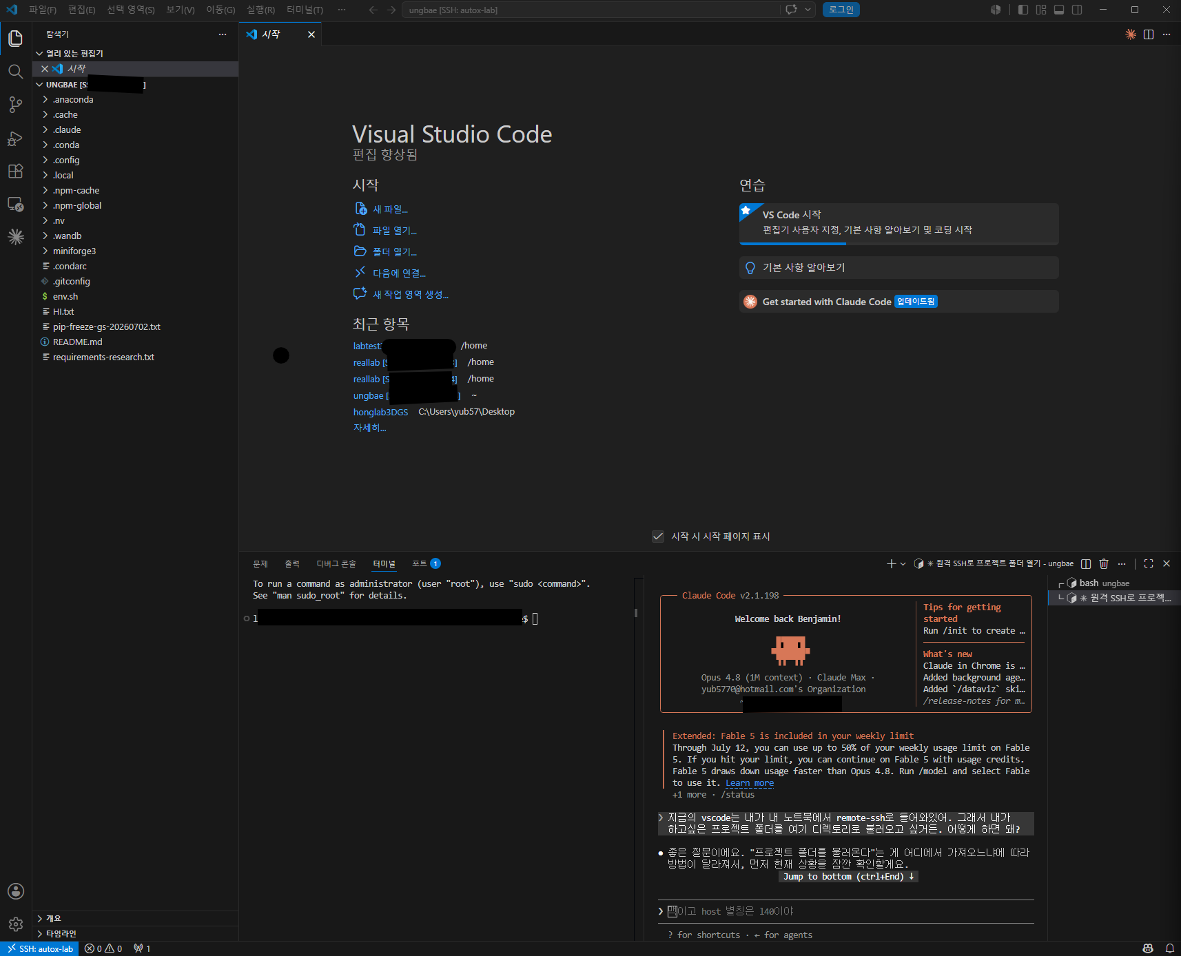Collapse the 열려 있는 편집기 section
Screen dimensions: 1181x956
[135, 53]
